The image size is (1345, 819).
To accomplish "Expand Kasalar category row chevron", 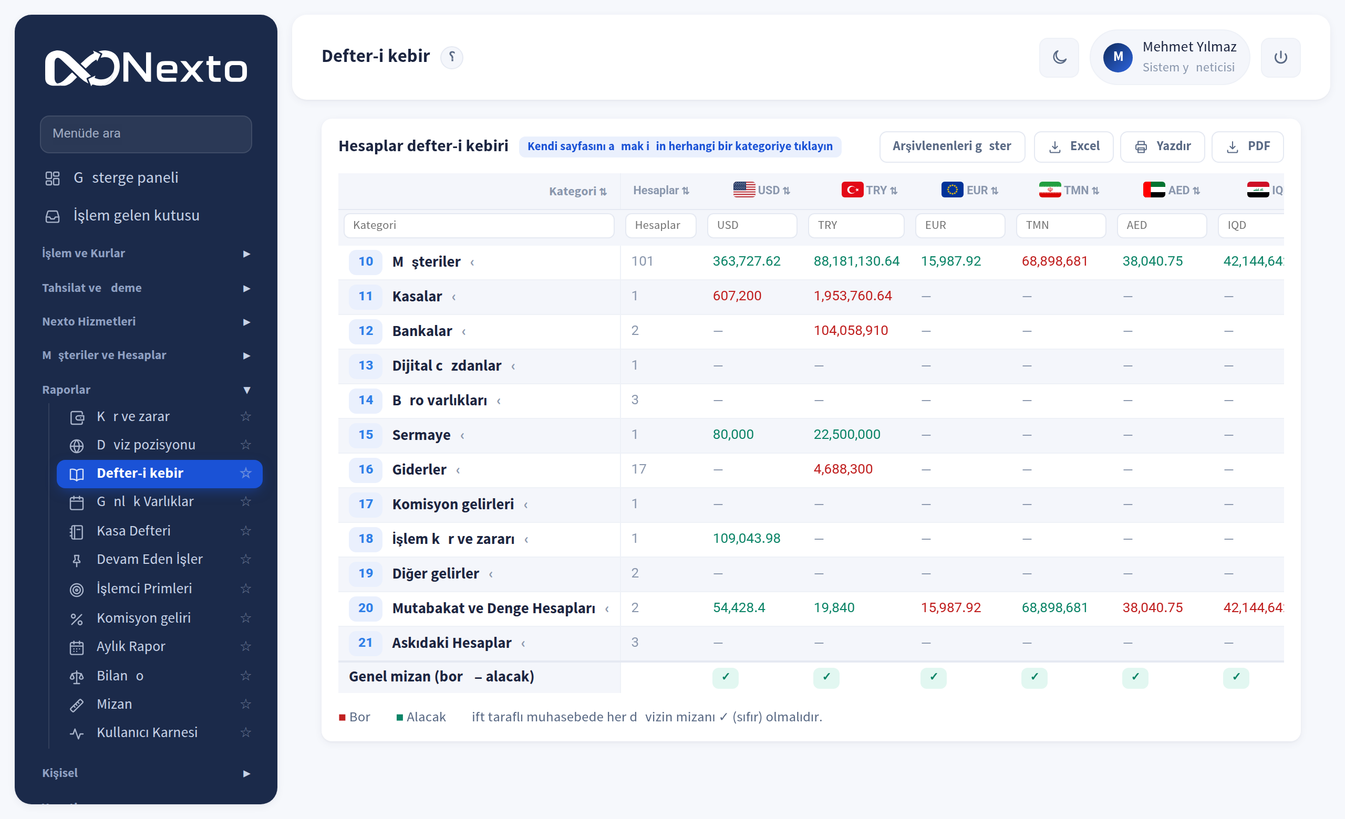I will (453, 297).
